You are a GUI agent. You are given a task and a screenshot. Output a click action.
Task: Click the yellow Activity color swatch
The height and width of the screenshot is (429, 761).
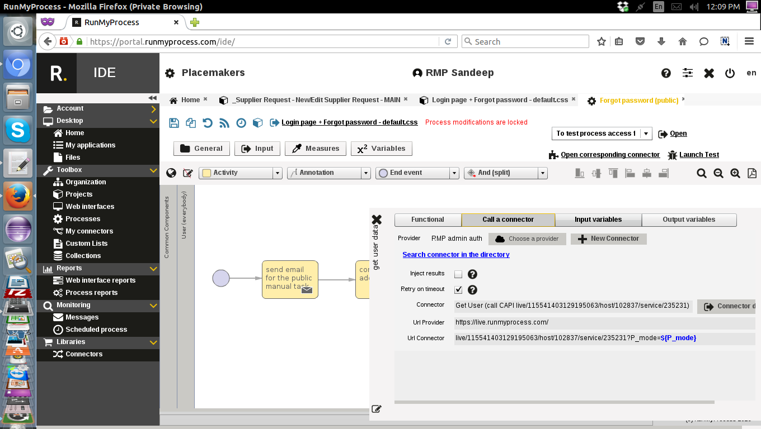[207, 173]
